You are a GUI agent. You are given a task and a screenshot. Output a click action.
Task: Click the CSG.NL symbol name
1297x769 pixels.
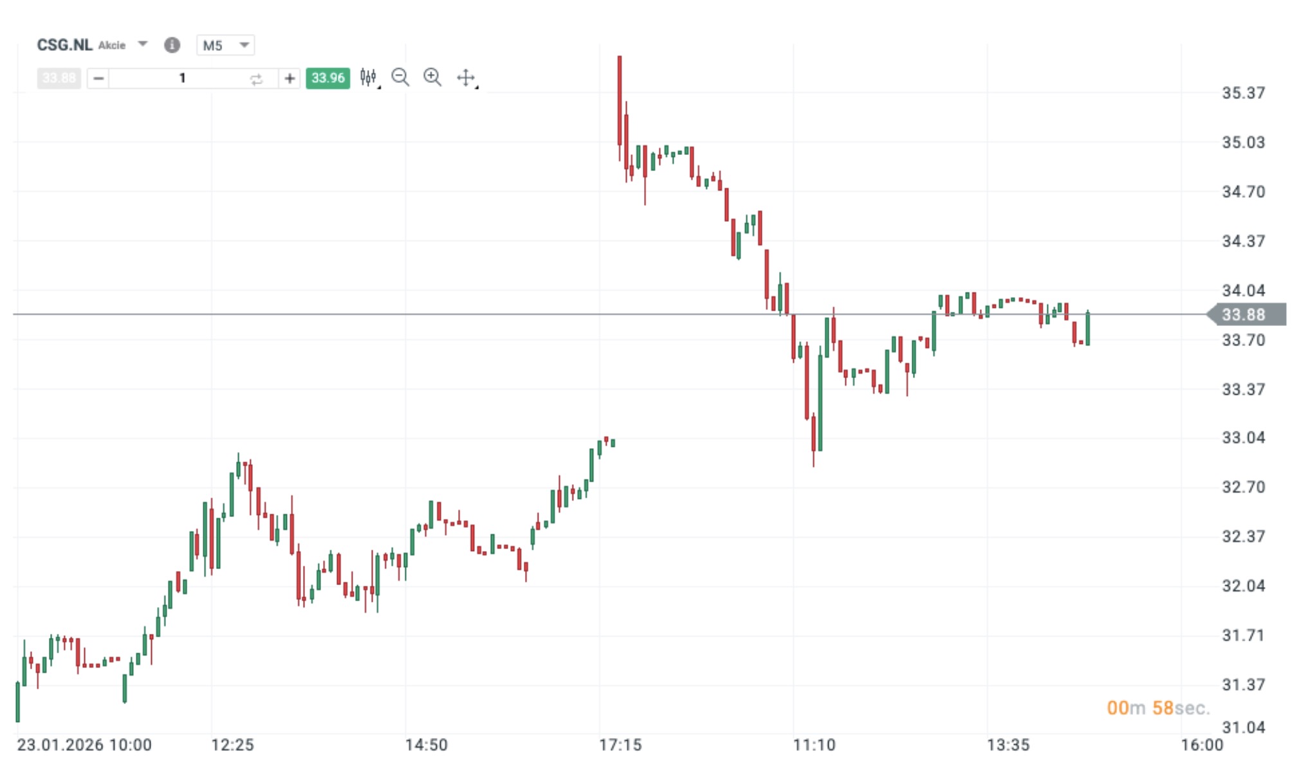(x=64, y=45)
